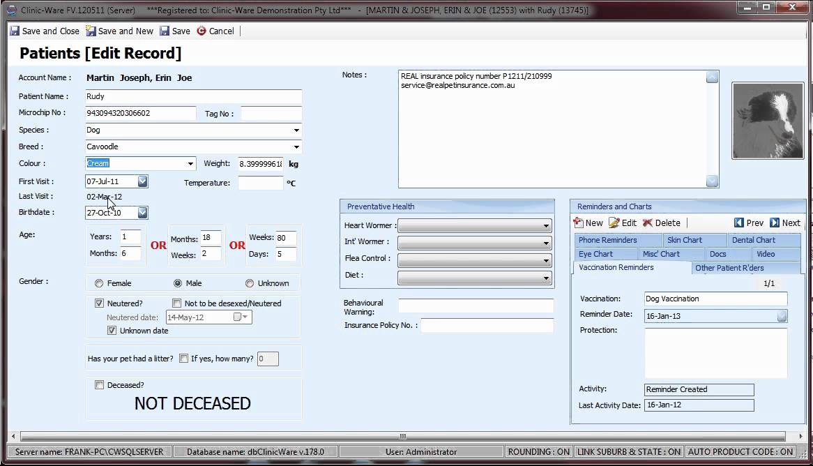This screenshot has width=813, height=466.
Task: Check Not to be desexed/Neutered
Action: (x=177, y=303)
